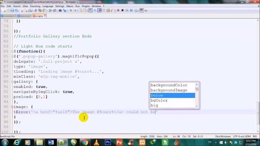Toggle synchronize vertical scrolling
The image size is (260, 146).
pos(80,11)
